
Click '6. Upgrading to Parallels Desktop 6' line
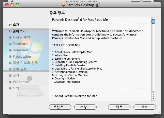click(x=77, y=69)
